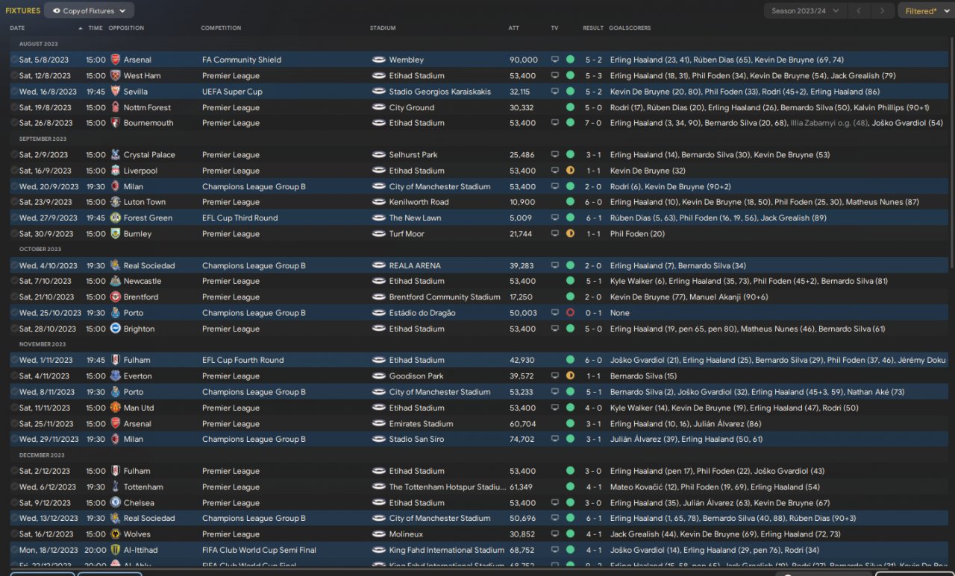This screenshot has width=955, height=576.
Task: Open the EFL Cup Third Round competition link
Action: tap(239, 218)
